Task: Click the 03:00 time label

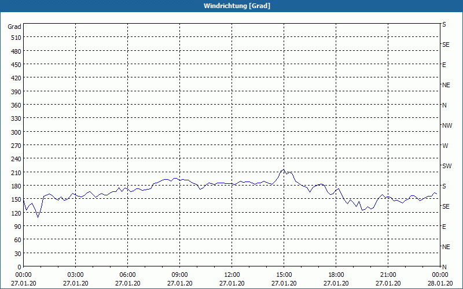Action: (x=75, y=275)
